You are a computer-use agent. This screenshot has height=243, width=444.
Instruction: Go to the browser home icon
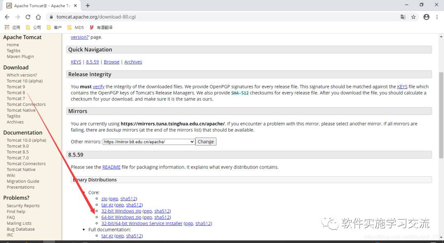(38, 17)
